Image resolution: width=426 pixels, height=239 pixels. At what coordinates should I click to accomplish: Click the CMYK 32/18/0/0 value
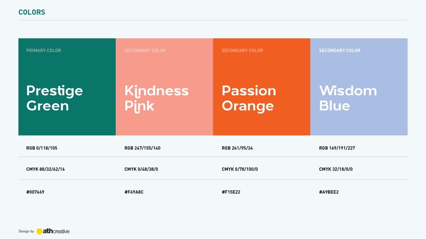pyautogui.click(x=336, y=169)
